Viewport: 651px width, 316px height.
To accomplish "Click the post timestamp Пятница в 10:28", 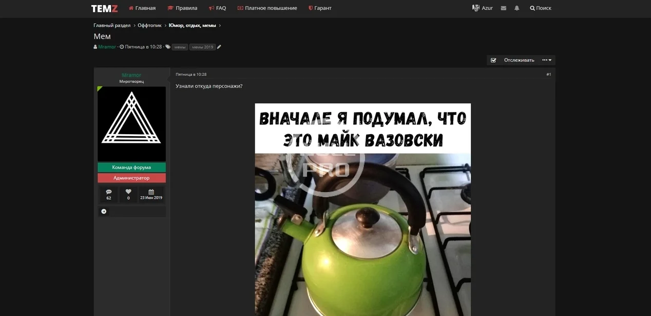I will pos(191,74).
